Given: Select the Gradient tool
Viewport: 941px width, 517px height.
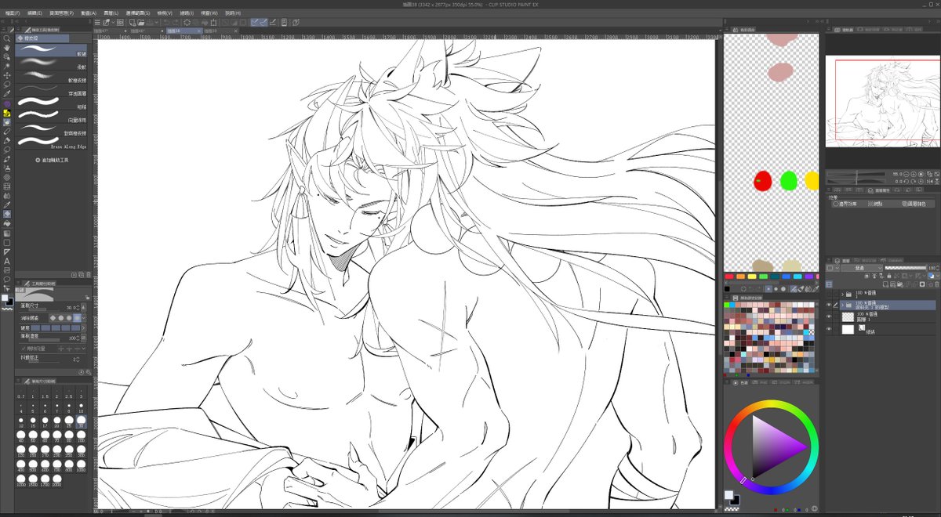Looking at the screenshot, I should [x=7, y=233].
